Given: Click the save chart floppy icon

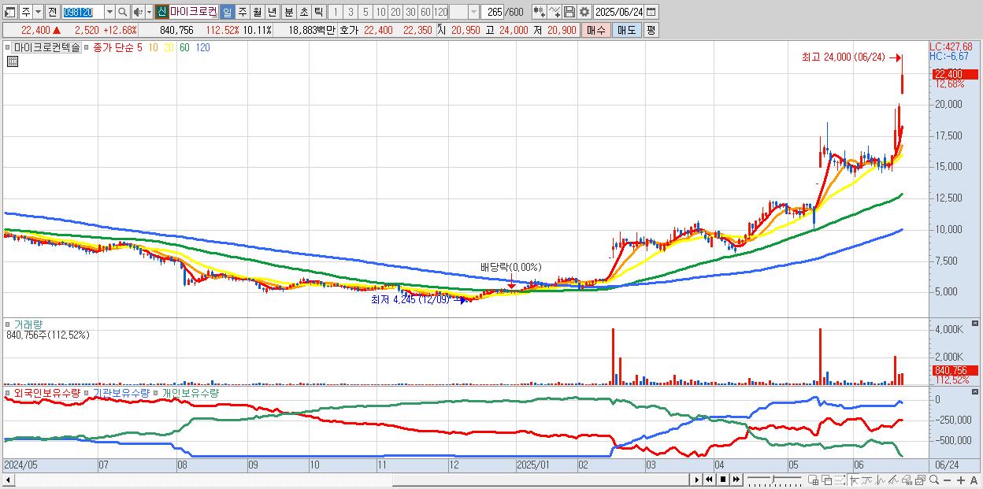Looking at the screenshot, I should click(x=569, y=12).
